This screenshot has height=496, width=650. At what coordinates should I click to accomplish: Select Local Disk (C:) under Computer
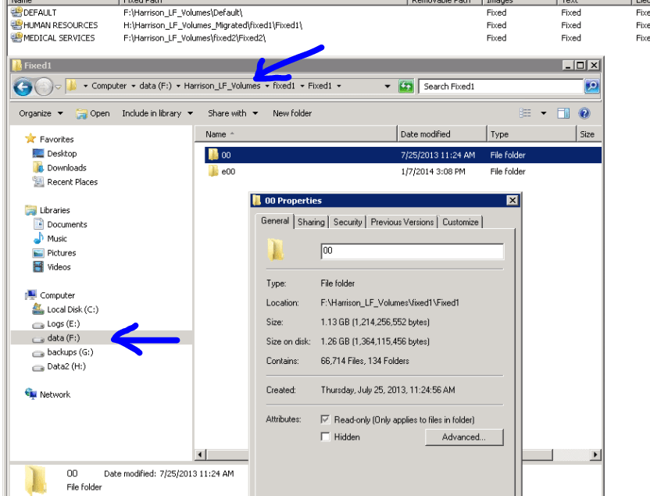point(72,309)
